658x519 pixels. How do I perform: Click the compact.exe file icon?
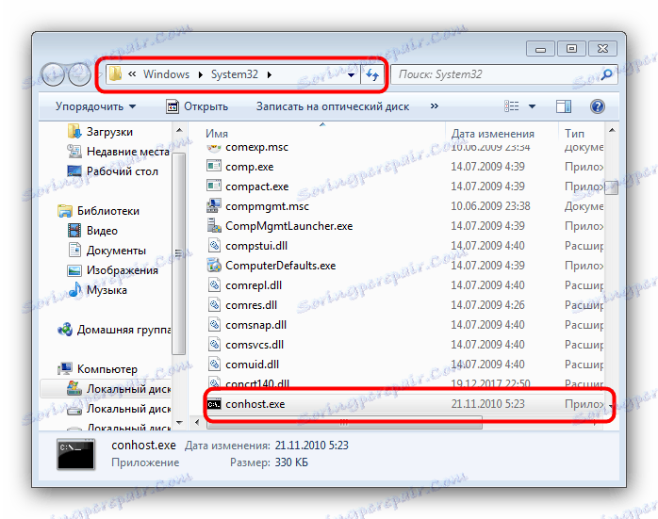(214, 186)
